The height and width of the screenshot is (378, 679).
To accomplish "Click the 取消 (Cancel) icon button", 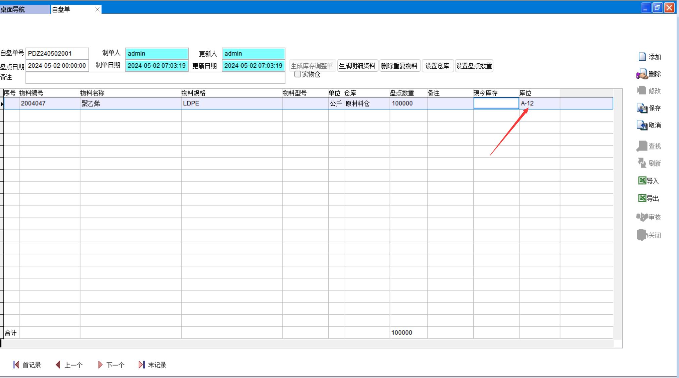I will click(648, 125).
